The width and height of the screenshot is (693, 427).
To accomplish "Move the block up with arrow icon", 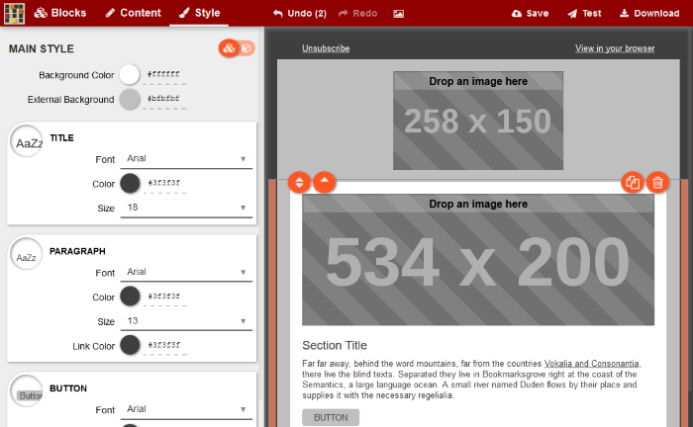I will 325,182.
